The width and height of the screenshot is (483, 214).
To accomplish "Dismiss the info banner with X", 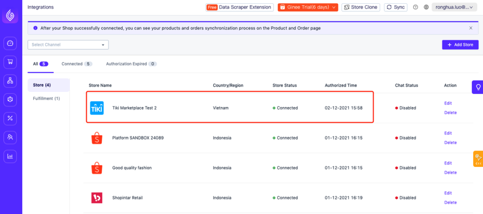I will click(x=471, y=28).
